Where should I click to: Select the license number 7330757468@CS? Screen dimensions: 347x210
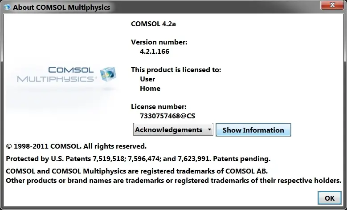coord(167,116)
